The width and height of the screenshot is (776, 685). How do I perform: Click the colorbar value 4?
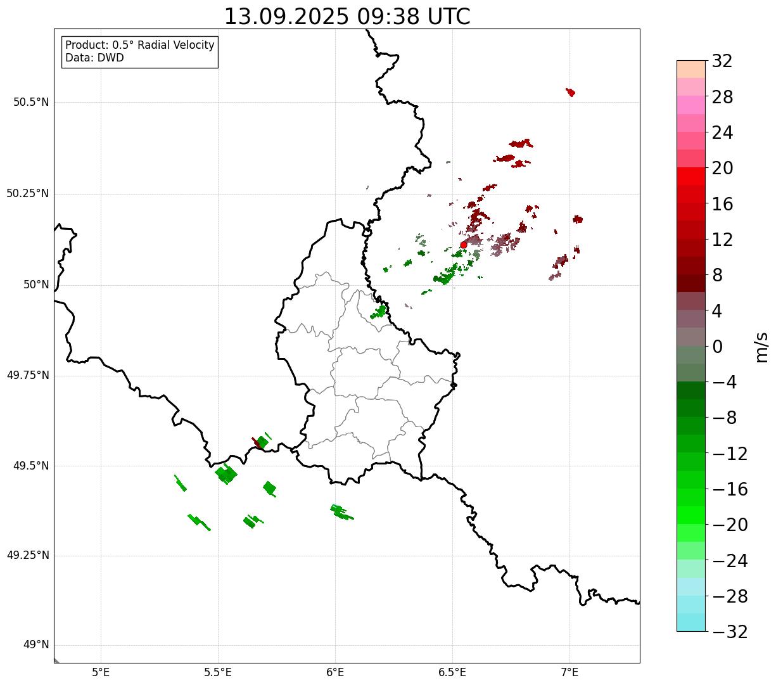tap(717, 311)
